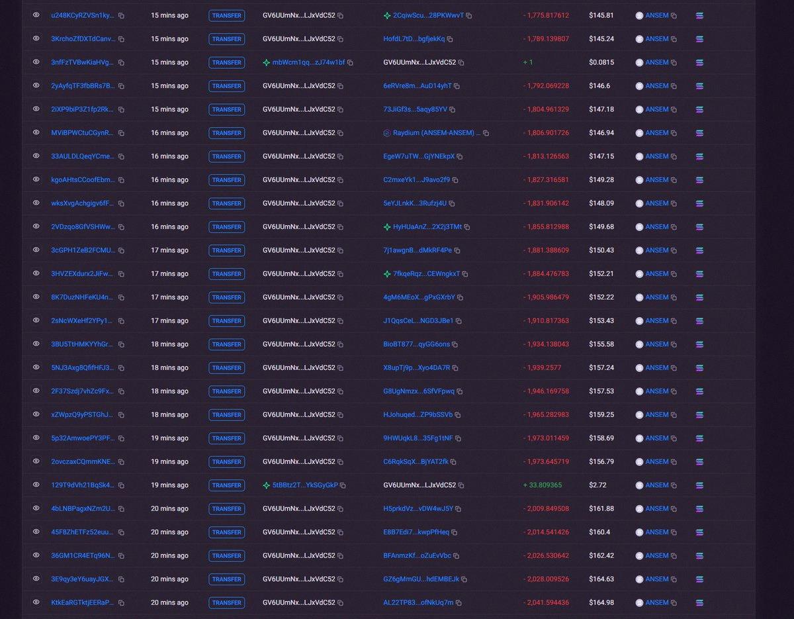This screenshot has height=619, width=794.
Task: Copy signature 3KrchoZfDXTdCanv
Action: (121, 39)
